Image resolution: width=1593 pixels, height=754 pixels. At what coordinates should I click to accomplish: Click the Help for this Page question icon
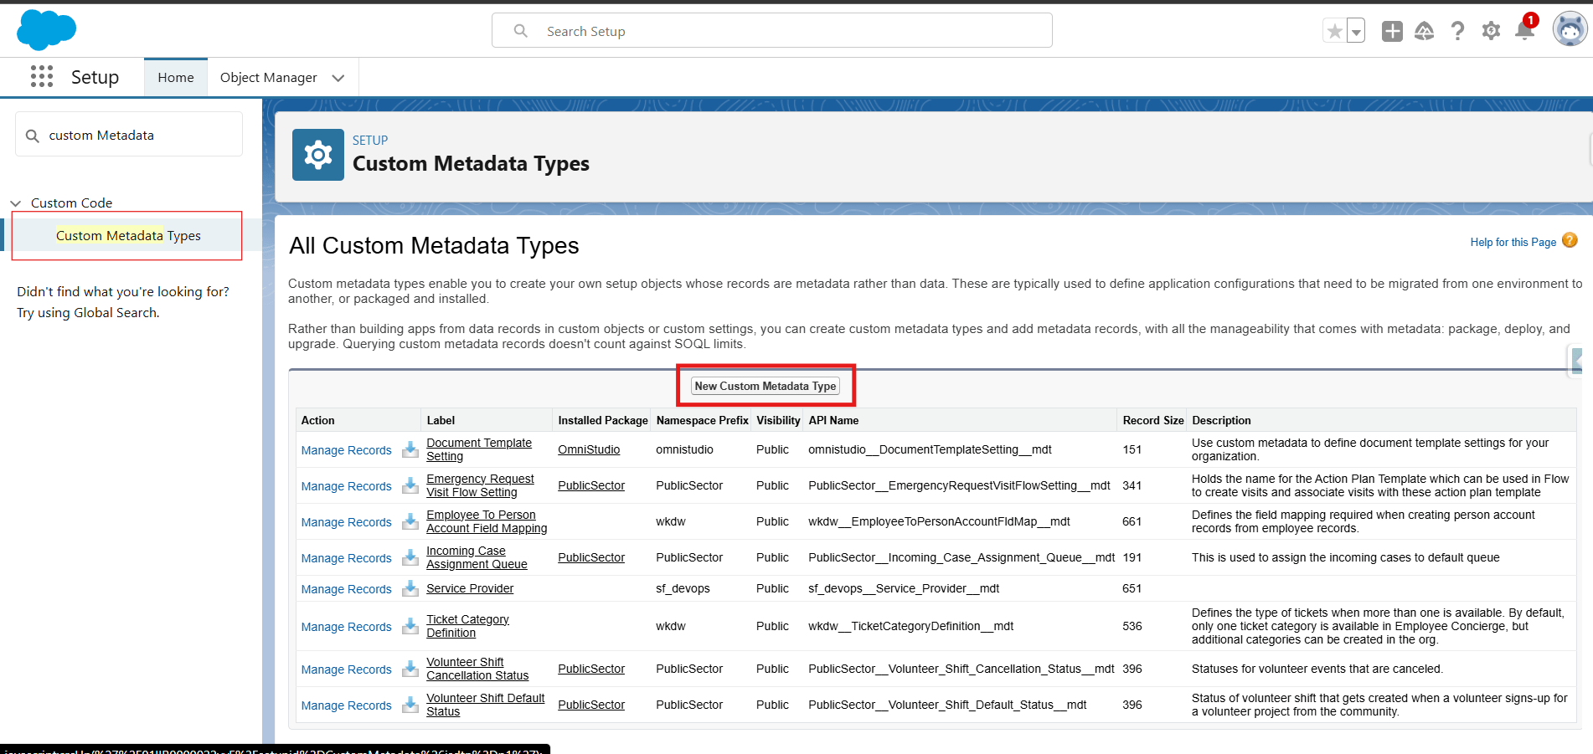click(x=1570, y=240)
